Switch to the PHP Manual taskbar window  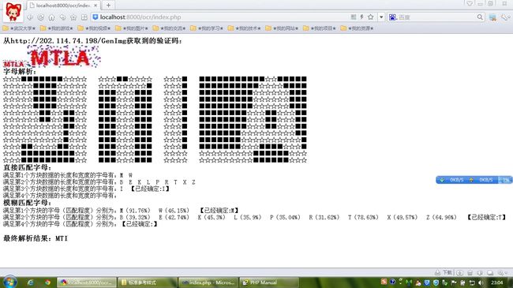269,282
